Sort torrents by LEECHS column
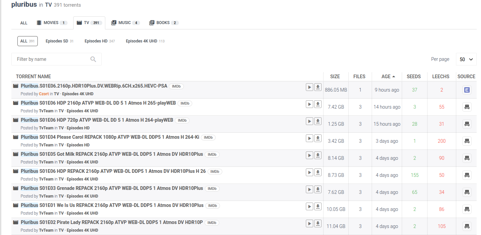Viewport: 481px width, 235px height. pyautogui.click(x=441, y=77)
